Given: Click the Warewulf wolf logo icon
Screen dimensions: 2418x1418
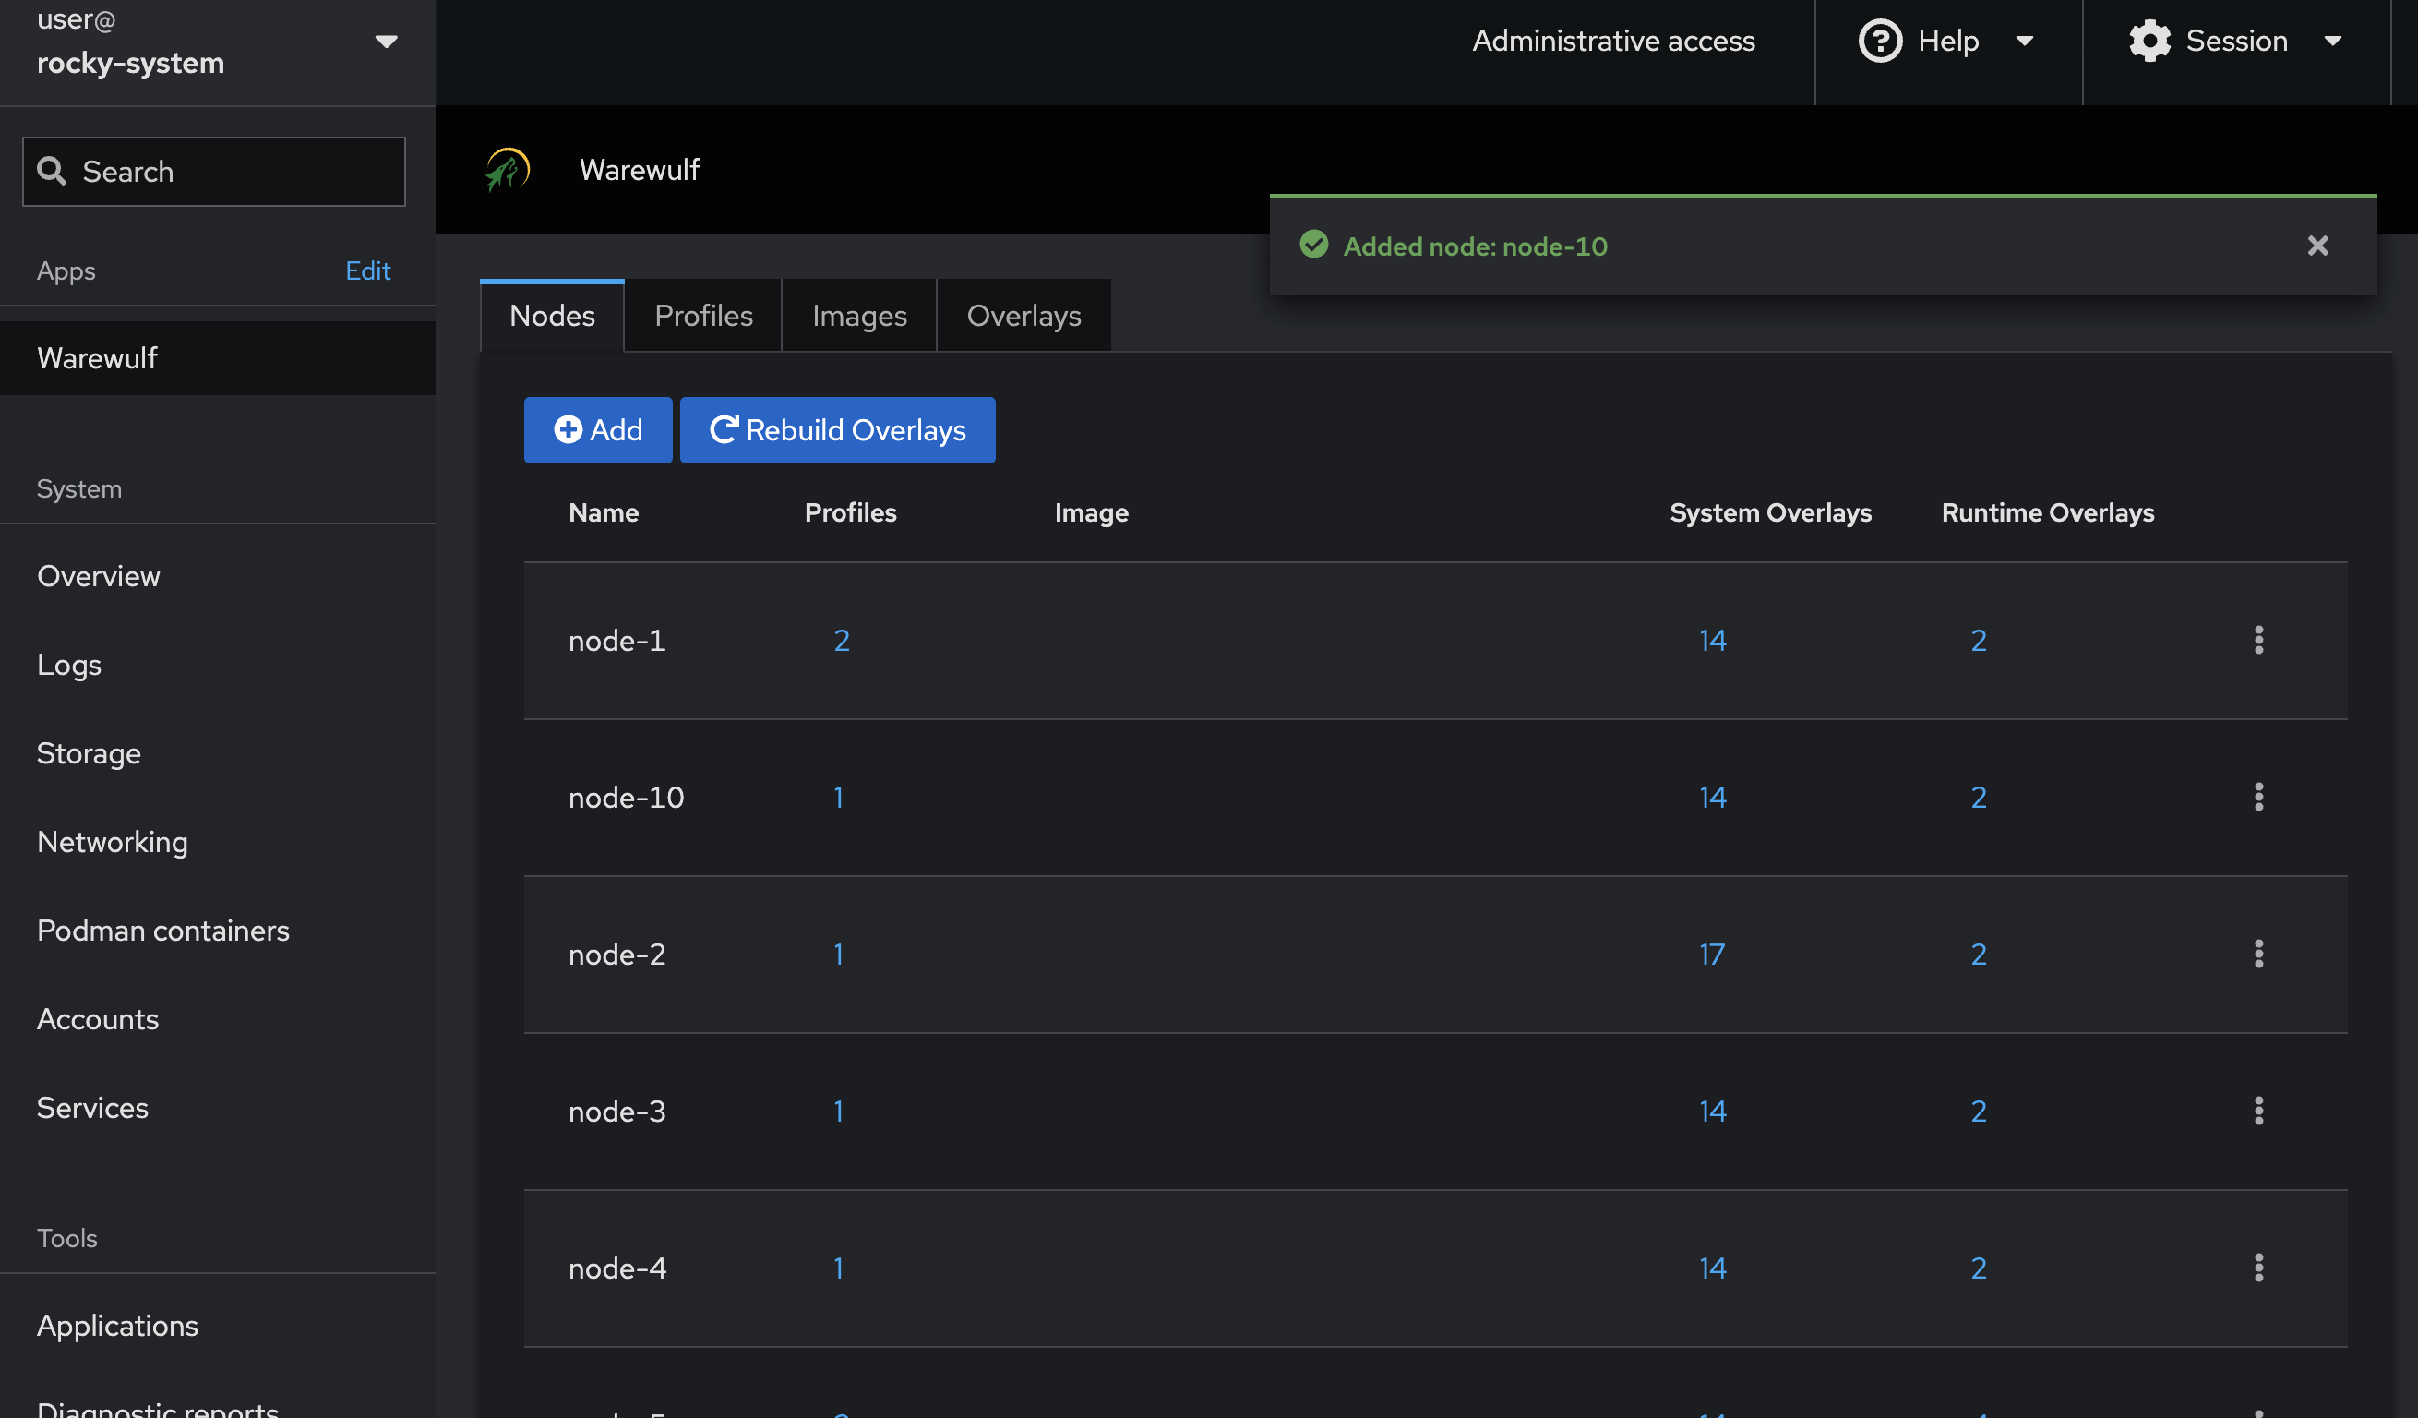Looking at the screenshot, I should click(x=508, y=170).
